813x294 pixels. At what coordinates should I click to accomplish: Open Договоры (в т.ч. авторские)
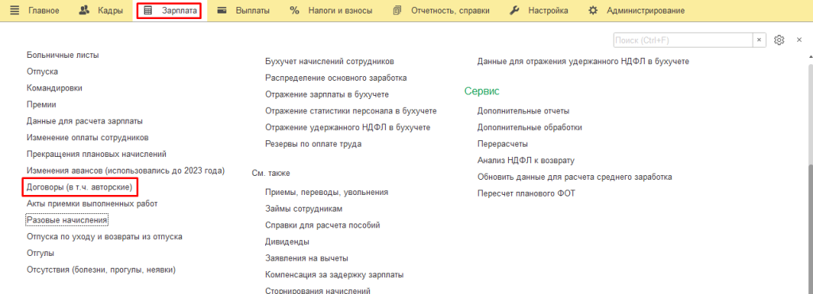coord(80,187)
